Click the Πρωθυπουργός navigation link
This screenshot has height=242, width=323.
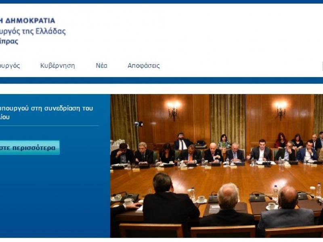click(10, 65)
